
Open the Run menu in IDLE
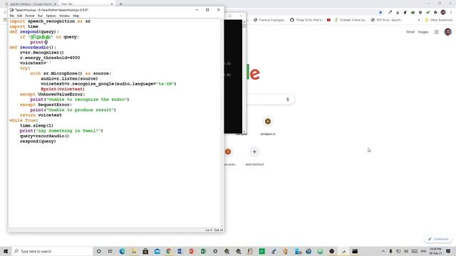click(40, 16)
